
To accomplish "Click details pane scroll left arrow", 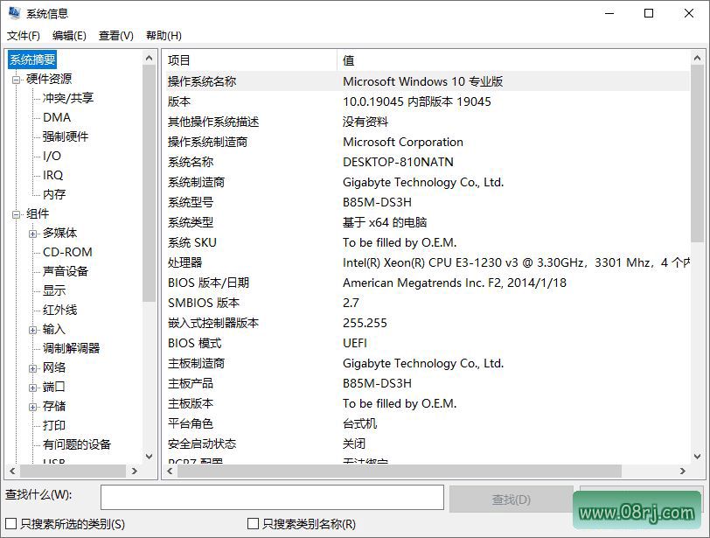I will pos(171,471).
